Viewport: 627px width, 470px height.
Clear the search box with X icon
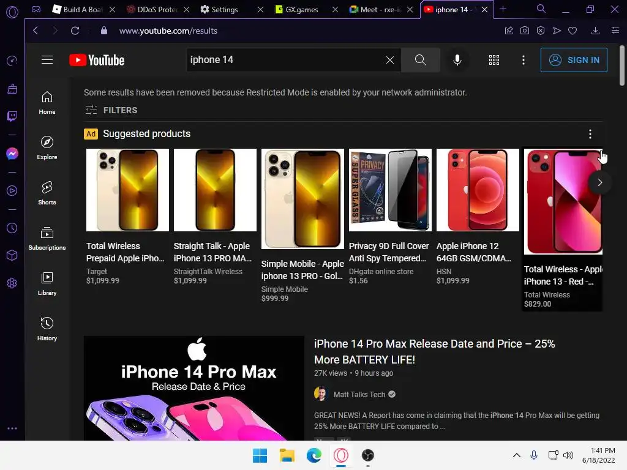(390, 60)
